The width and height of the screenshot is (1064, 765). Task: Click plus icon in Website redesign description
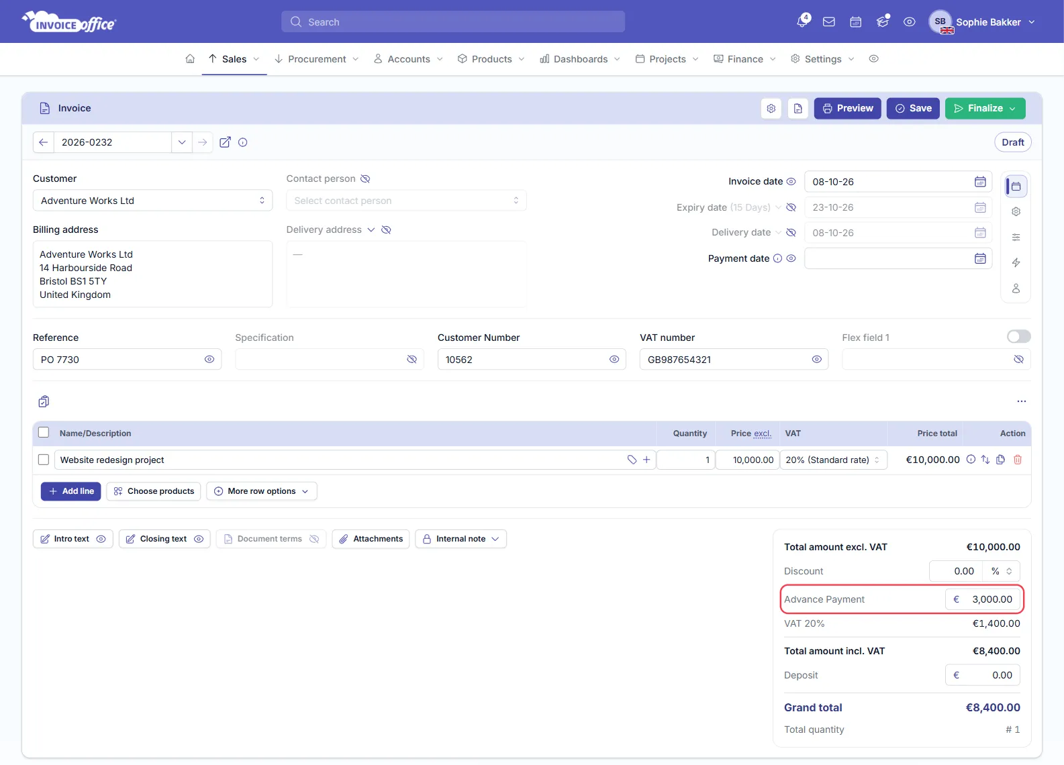(x=646, y=460)
